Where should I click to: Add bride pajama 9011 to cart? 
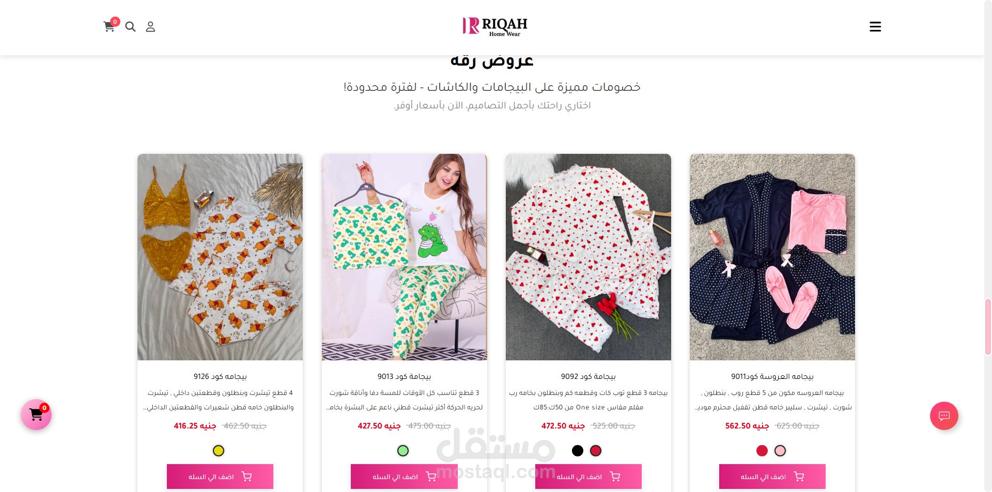pyautogui.click(x=772, y=477)
